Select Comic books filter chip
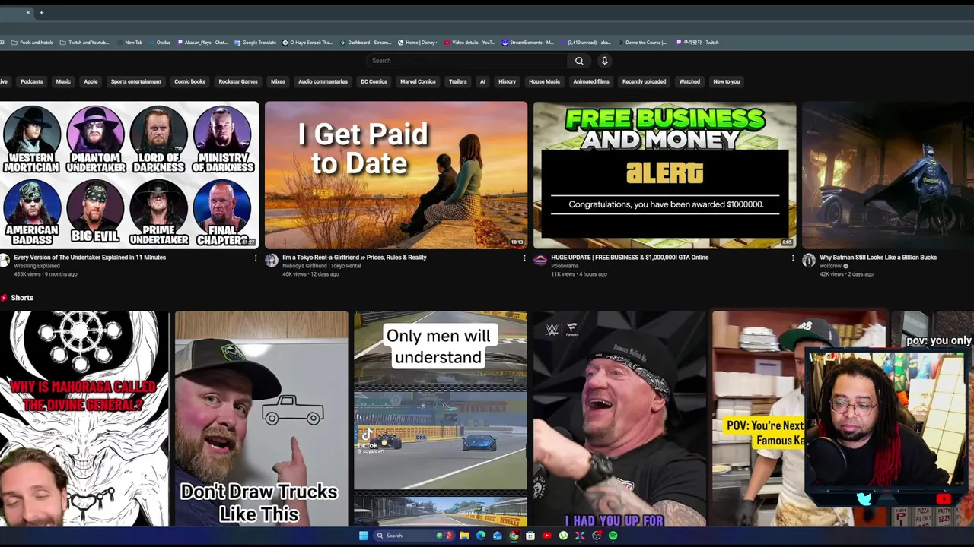 pos(189,81)
